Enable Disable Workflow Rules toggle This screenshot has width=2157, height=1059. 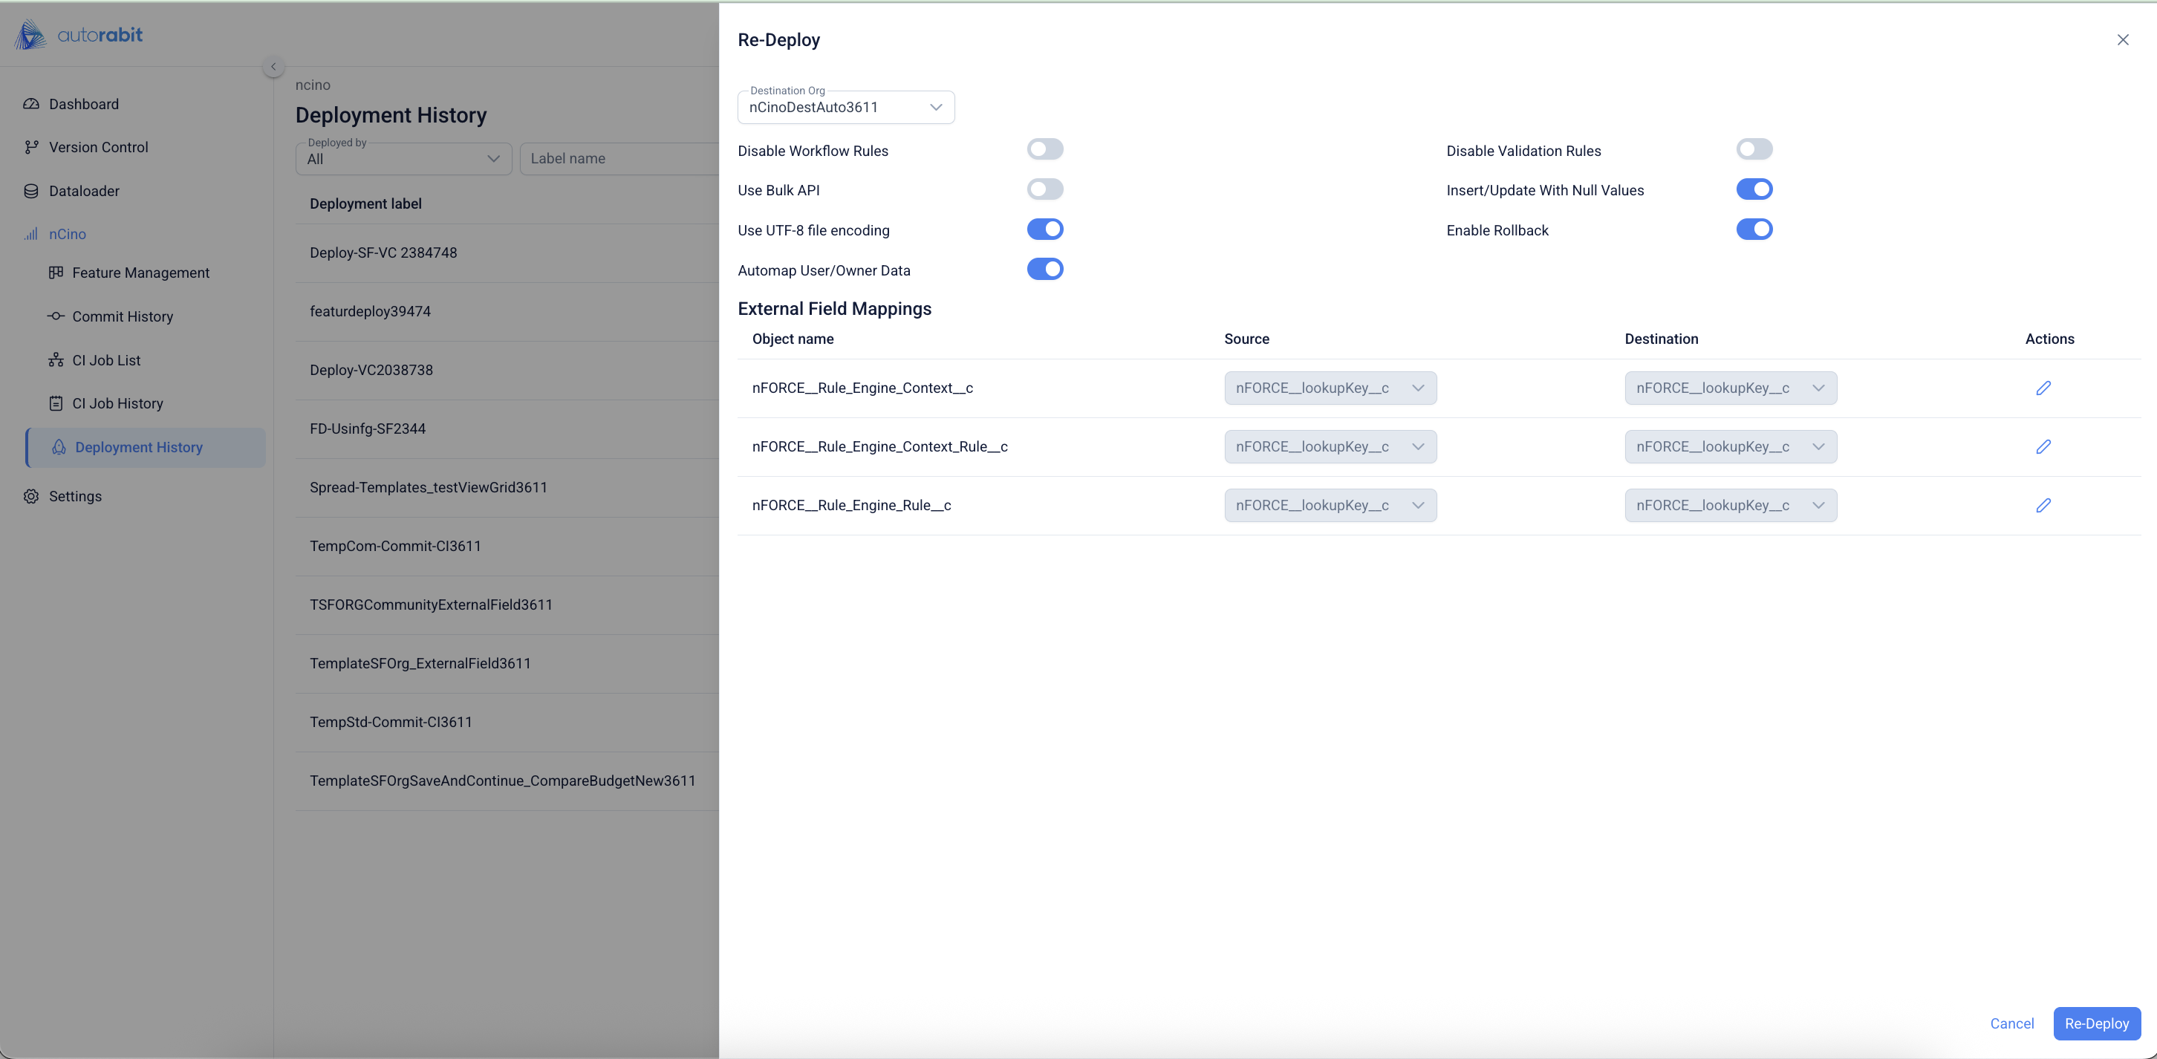click(x=1044, y=149)
